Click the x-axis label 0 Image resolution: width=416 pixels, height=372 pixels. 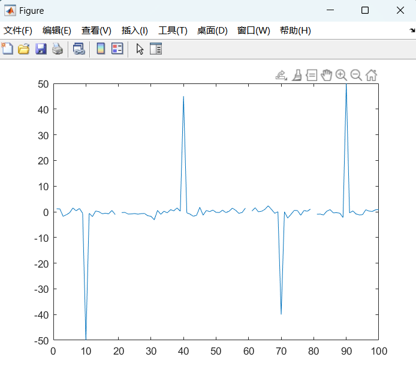coord(53,351)
